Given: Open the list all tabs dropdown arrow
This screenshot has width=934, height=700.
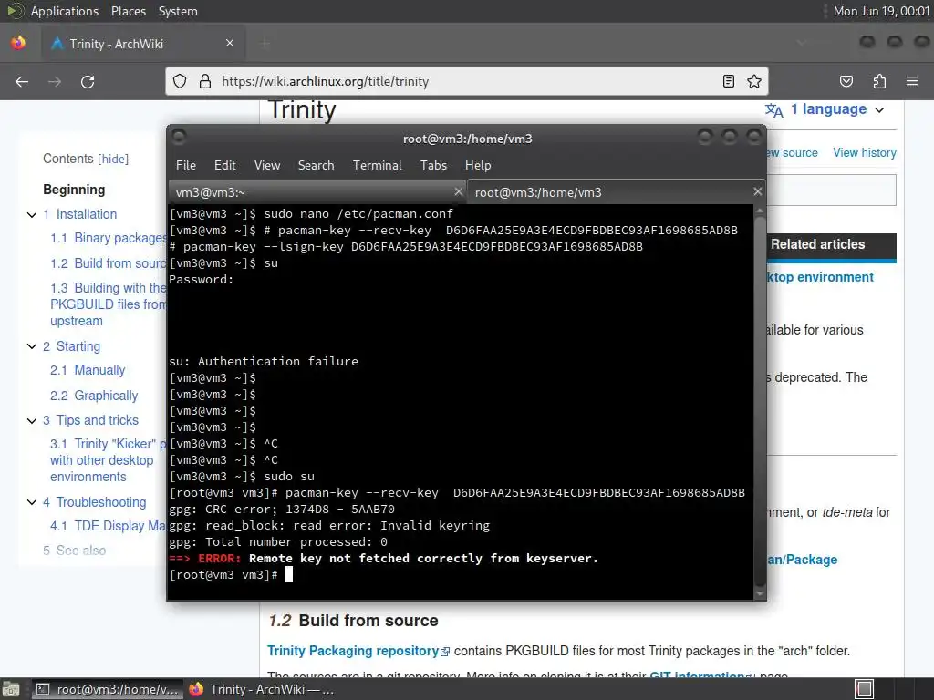Looking at the screenshot, I should tap(802, 43).
